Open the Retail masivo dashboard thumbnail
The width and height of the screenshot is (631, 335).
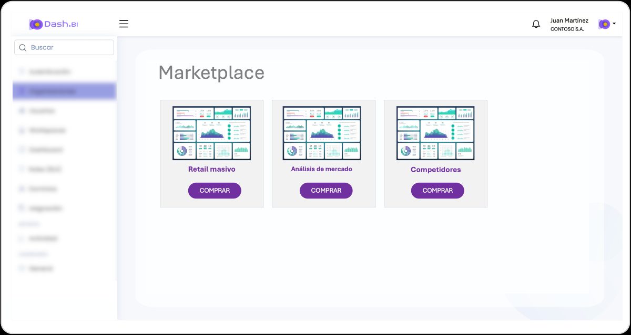tap(211, 133)
